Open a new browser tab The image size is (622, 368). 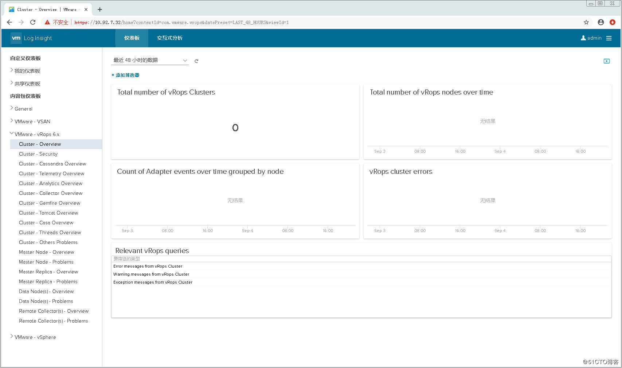point(100,9)
